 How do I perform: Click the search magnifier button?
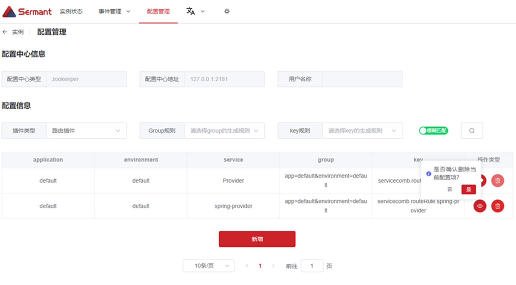pyautogui.click(x=472, y=131)
